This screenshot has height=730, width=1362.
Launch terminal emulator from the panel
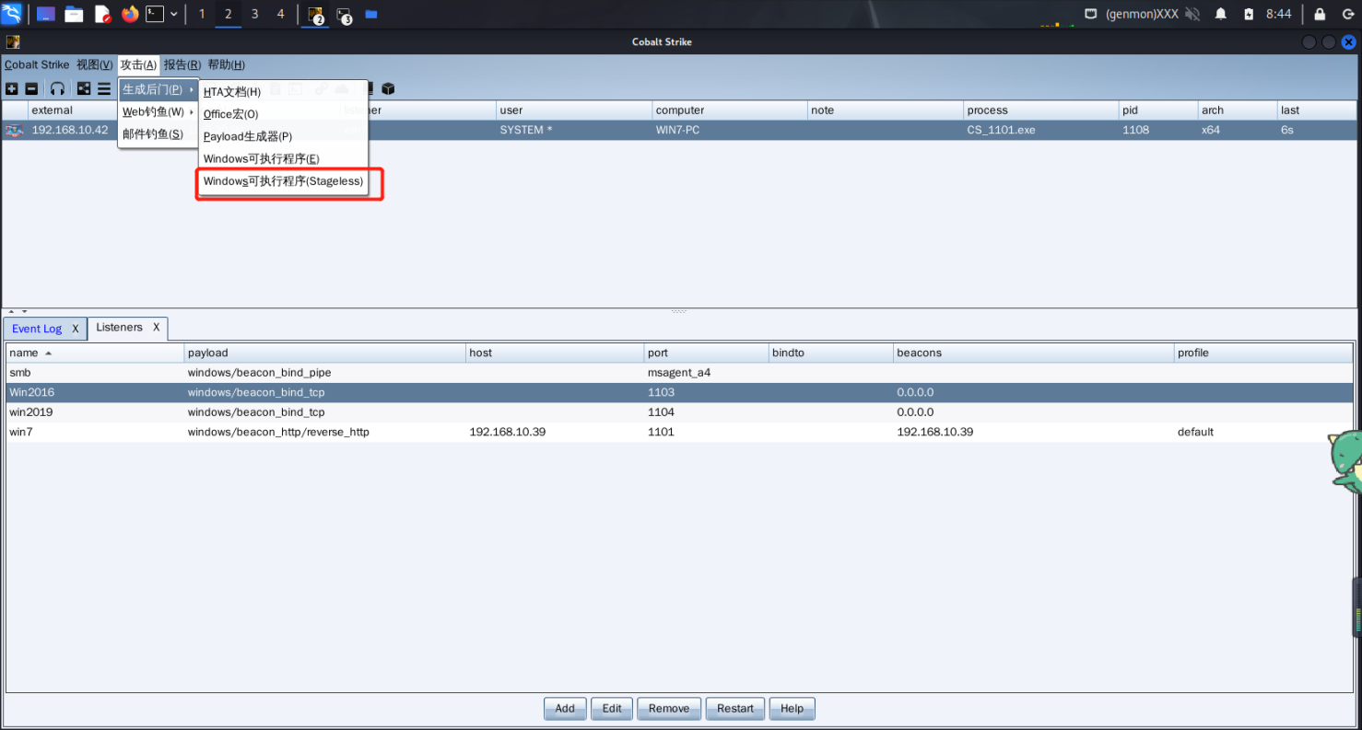tap(155, 14)
